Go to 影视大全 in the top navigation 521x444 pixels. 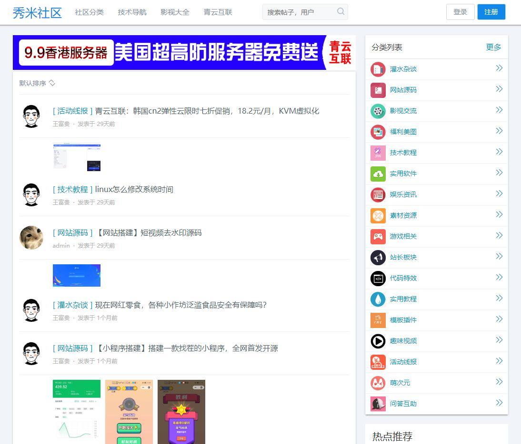tap(175, 12)
